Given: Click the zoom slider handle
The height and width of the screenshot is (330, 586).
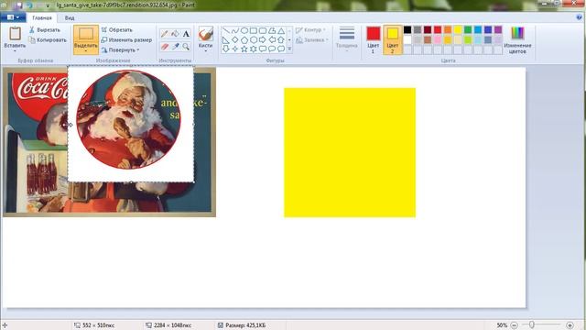Looking at the screenshot, I should point(532,325).
